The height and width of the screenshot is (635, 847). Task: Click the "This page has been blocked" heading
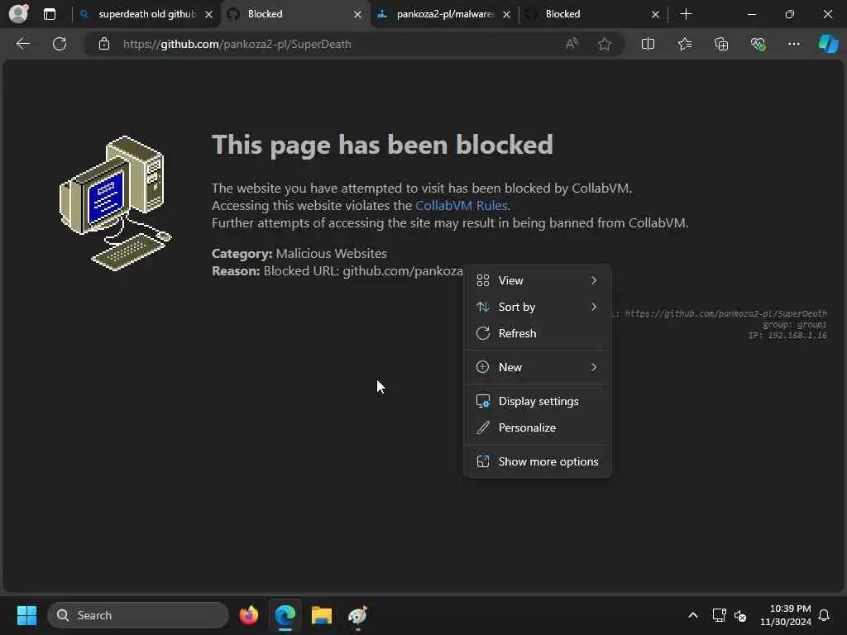coord(382,145)
